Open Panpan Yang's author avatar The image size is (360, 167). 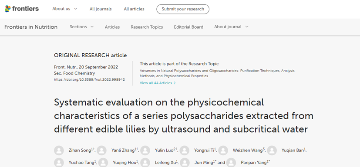tap(231, 163)
